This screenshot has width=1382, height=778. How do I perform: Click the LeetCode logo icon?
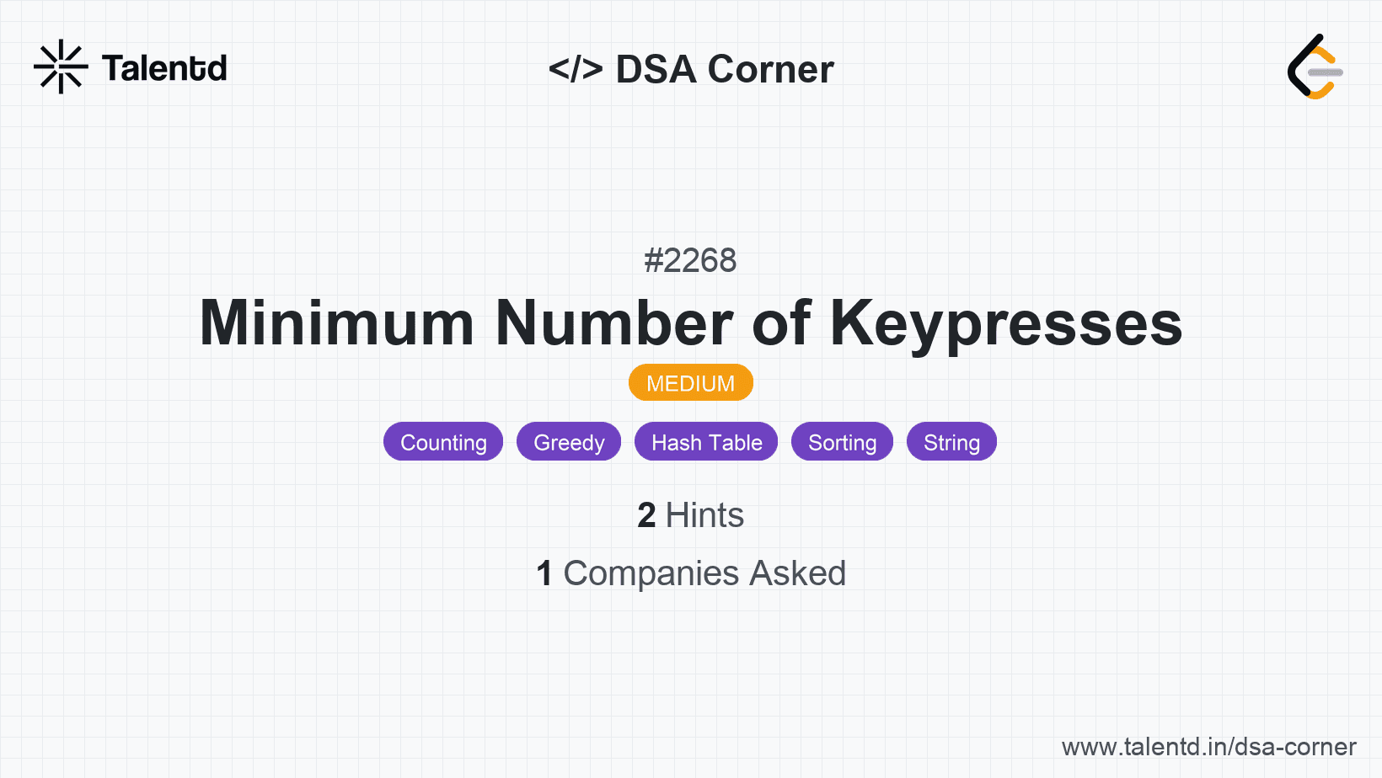coord(1315,67)
